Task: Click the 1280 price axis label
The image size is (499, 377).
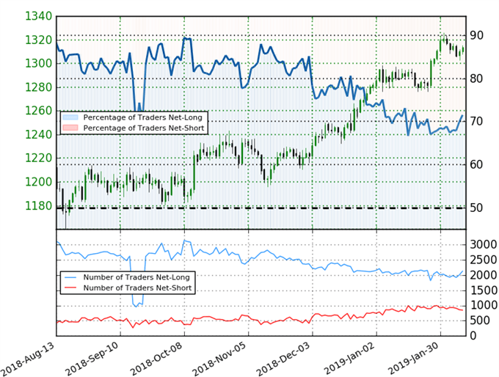Action: tap(38, 87)
